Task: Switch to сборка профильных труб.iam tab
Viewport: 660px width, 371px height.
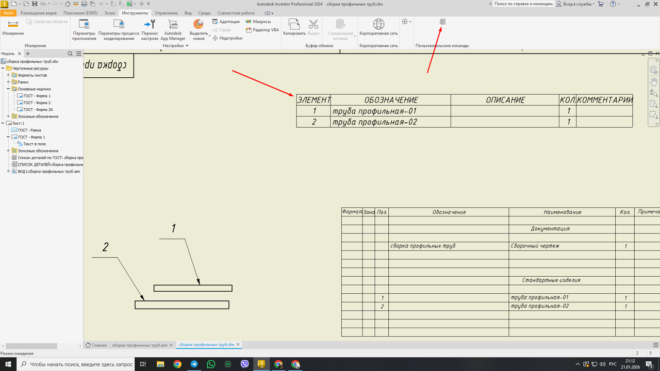Action: coord(140,345)
